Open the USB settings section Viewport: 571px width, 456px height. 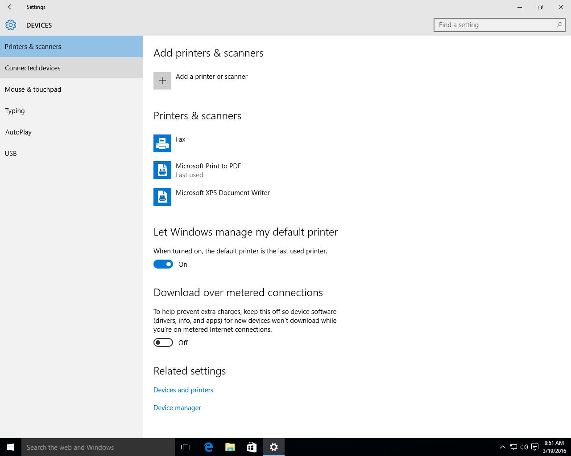71,153
